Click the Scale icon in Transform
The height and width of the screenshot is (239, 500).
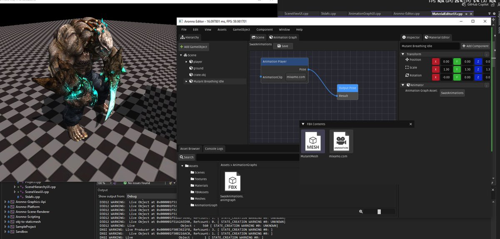click(407, 67)
